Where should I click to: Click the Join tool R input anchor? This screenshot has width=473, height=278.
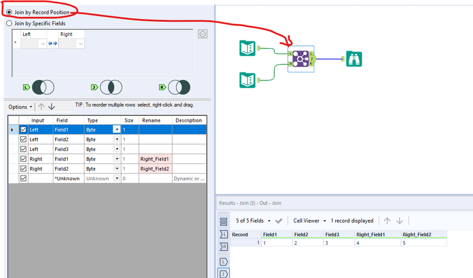coord(290,64)
